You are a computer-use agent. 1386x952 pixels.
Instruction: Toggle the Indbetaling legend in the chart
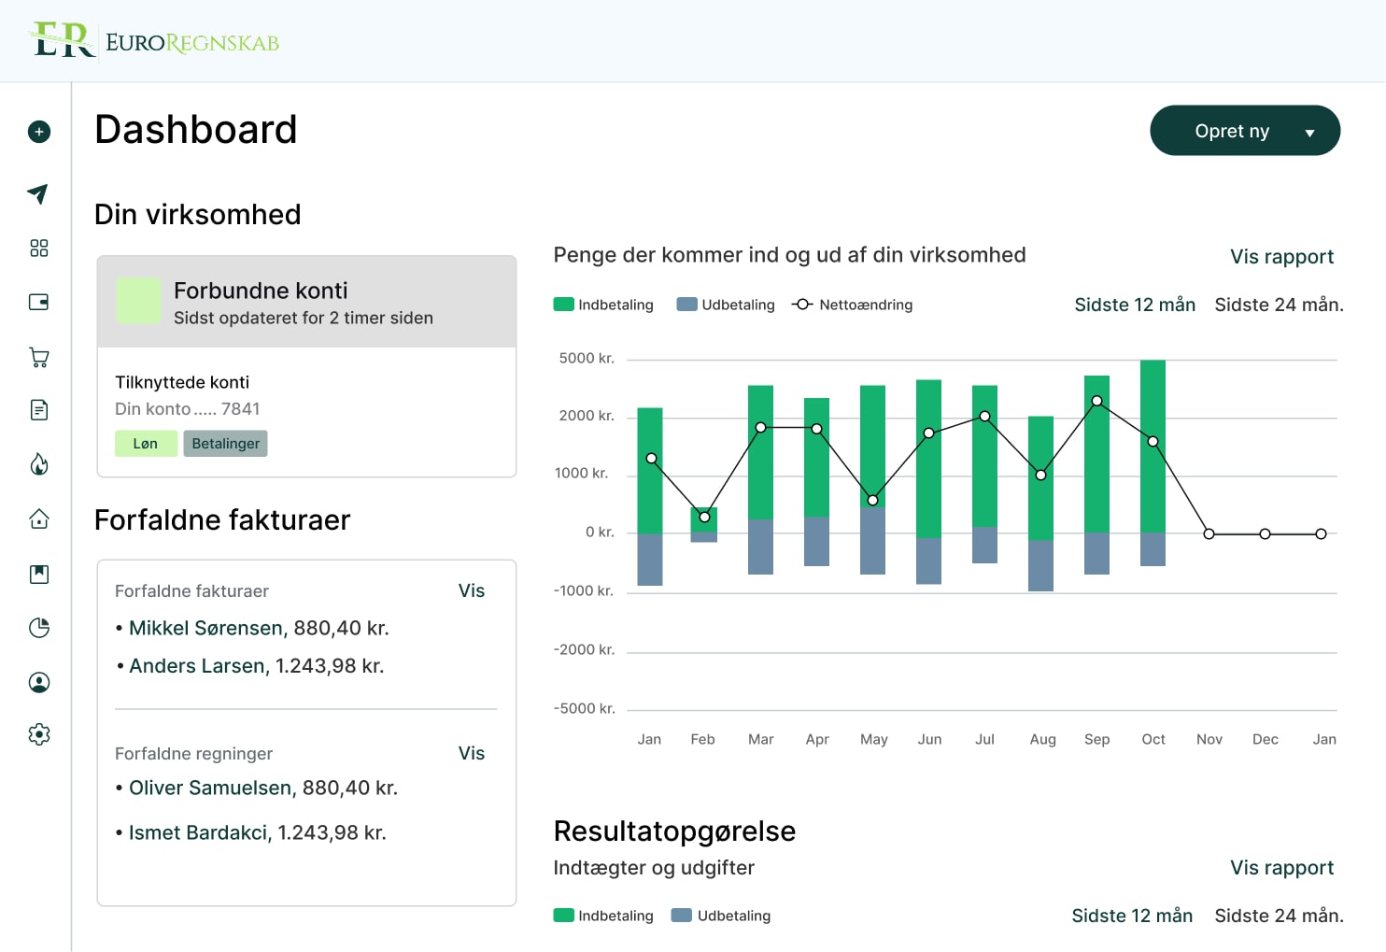pos(603,304)
